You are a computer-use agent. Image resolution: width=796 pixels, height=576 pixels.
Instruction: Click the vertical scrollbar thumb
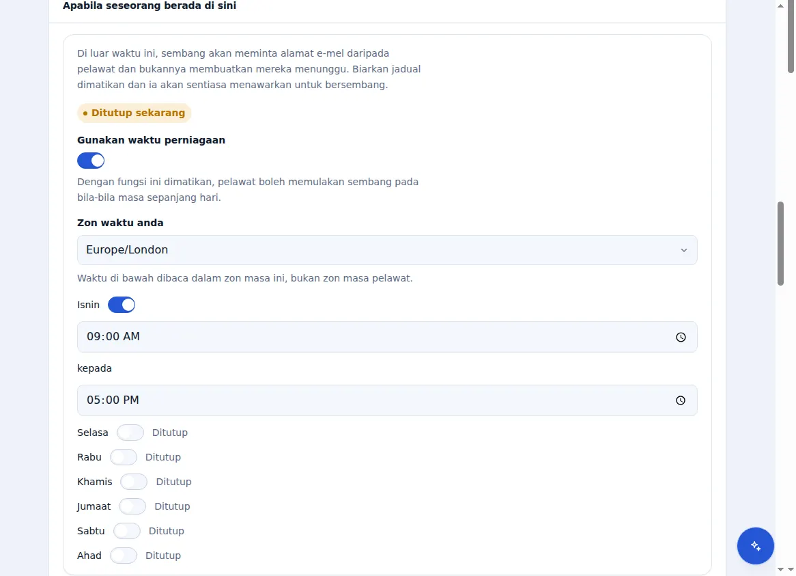point(781,244)
